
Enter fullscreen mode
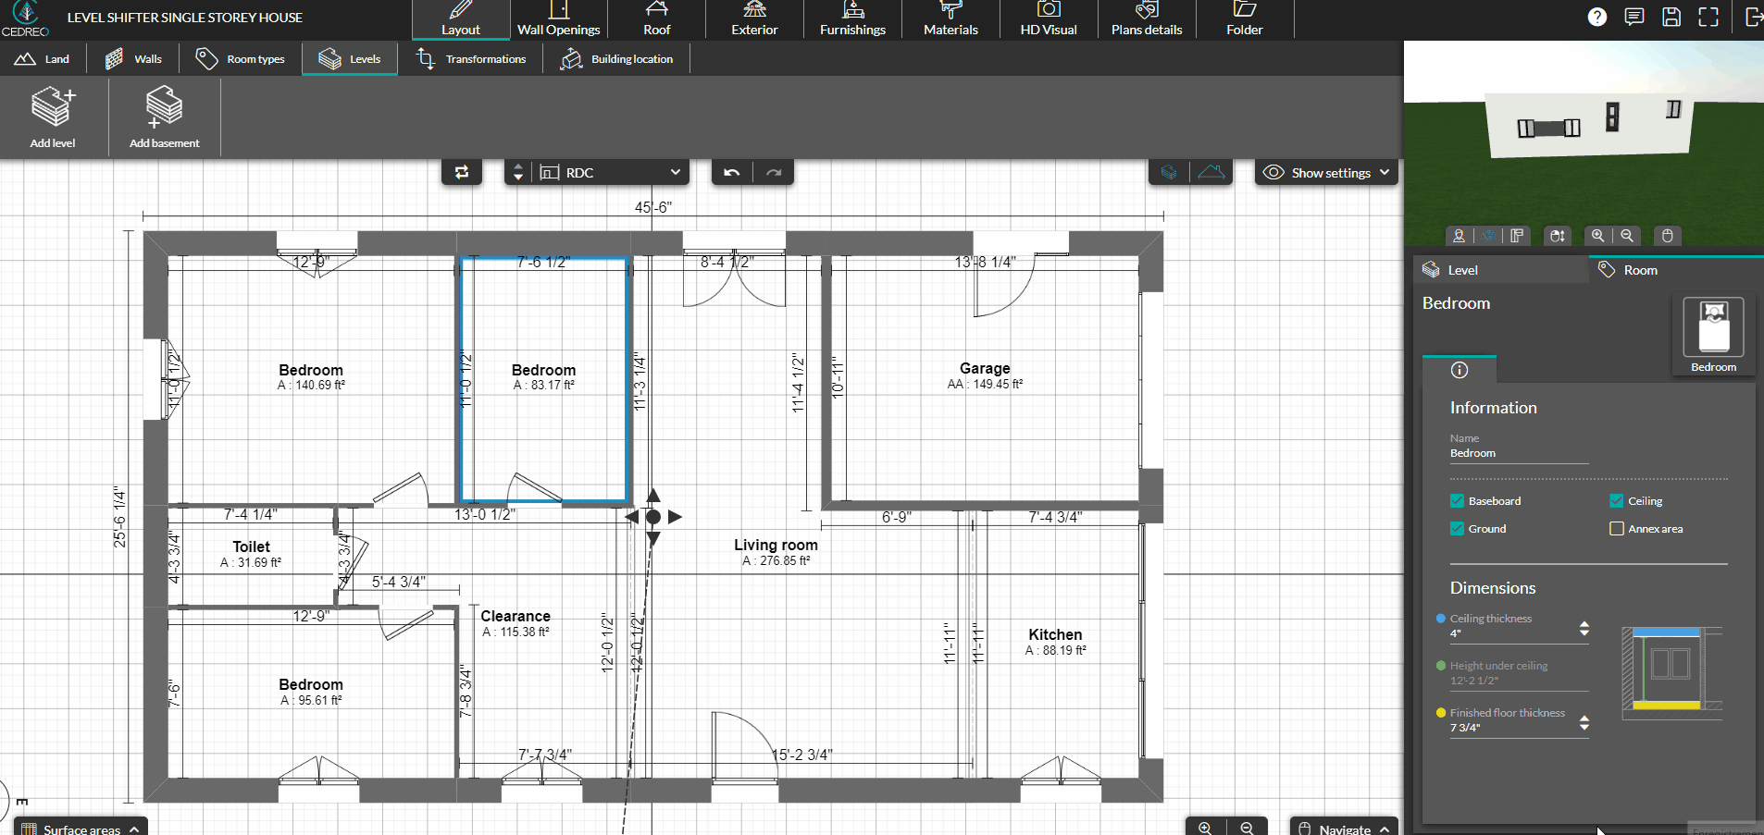click(x=1708, y=17)
